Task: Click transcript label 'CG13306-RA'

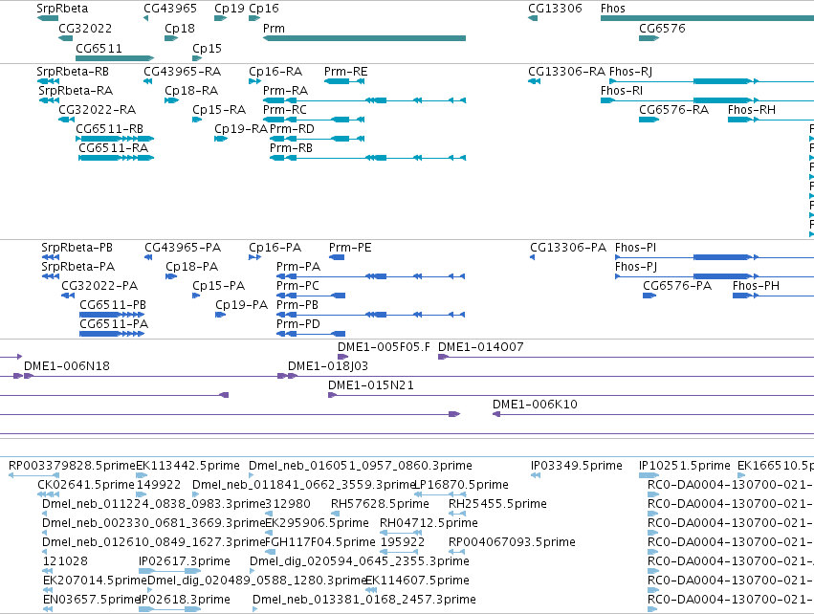Action: [567, 71]
